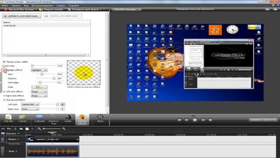Open the Right click sound None dropdown
Image resolution: width=280 pixels, height=158 pixels.
30,109
